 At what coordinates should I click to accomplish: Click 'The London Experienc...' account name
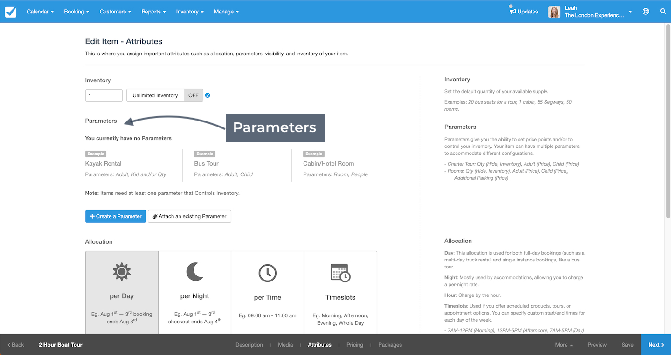[594, 15]
